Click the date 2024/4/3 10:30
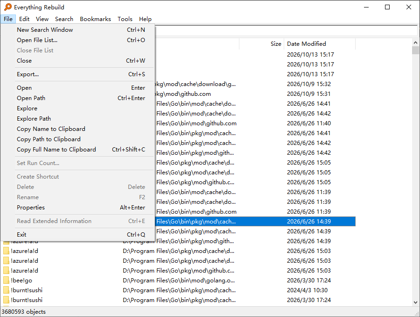The image size is (420, 317). tap(307, 290)
